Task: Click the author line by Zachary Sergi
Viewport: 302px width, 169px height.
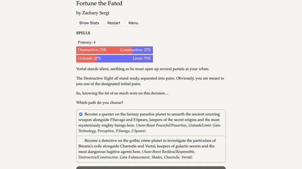Action: (x=94, y=13)
